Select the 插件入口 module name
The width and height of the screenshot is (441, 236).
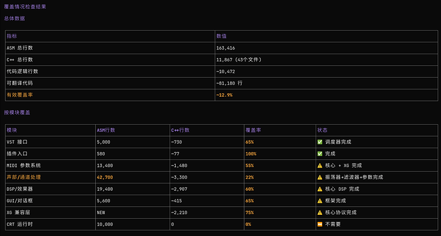(17, 154)
